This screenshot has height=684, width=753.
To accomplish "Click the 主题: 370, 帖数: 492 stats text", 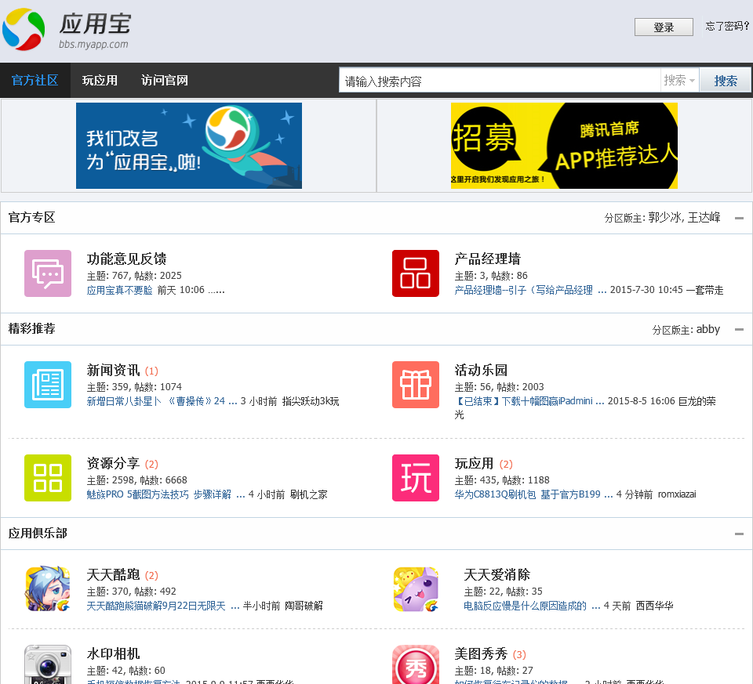I will coord(131,592).
